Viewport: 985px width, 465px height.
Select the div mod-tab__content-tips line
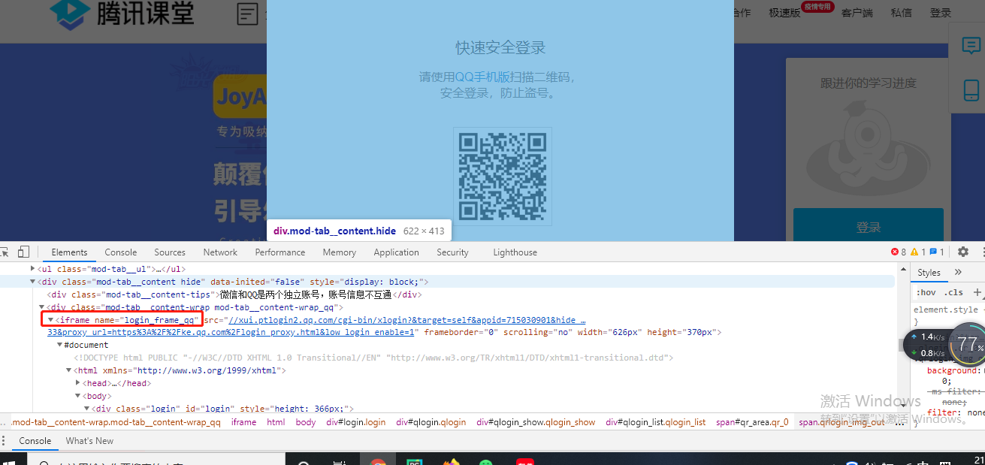click(234, 294)
